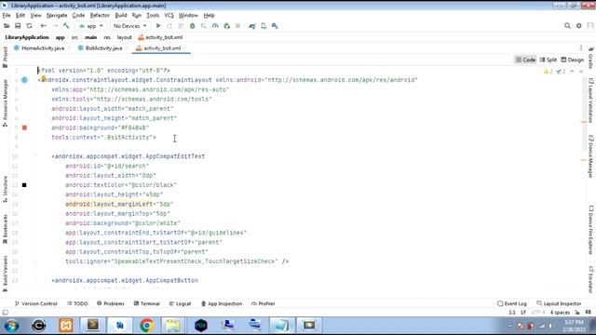Open the app run configuration dropdown
The width and height of the screenshot is (596, 335).
pos(91,26)
